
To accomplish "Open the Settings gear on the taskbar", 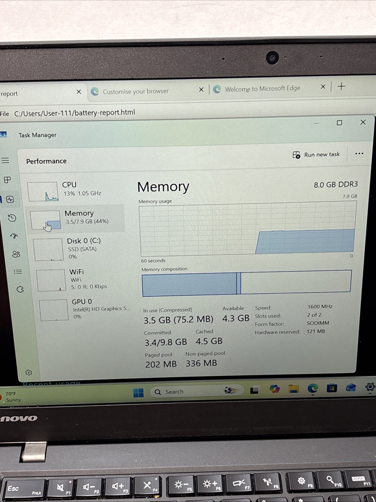I will tap(370, 387).
